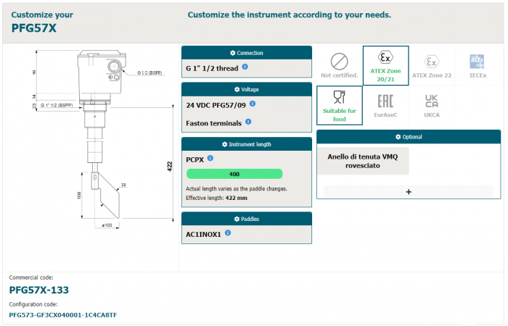
Task: Toggle ATEX Zone 20/21 certification
Action: 385,65
